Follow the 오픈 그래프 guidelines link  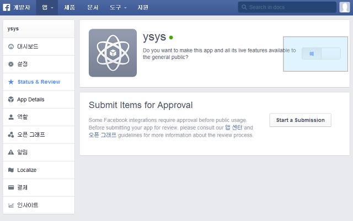click(103, 135)
